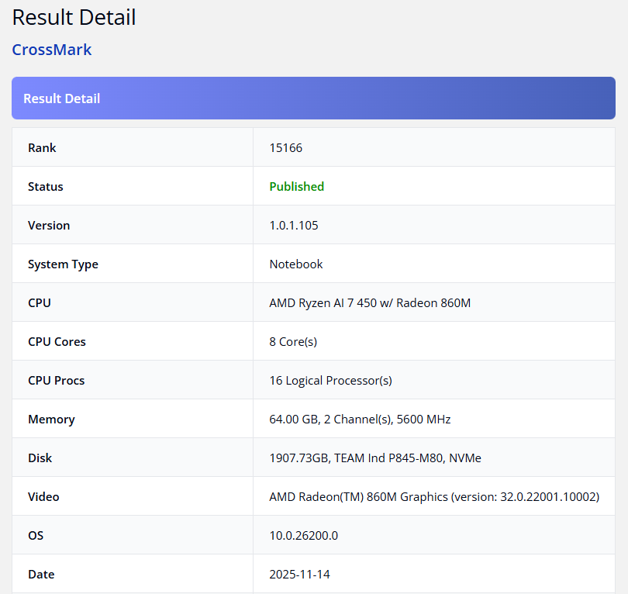Open the CrossMark link

pyautogui.click(x=52, y=50)
